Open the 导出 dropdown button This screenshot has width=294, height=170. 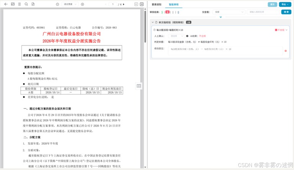click(x=285, y=4)
